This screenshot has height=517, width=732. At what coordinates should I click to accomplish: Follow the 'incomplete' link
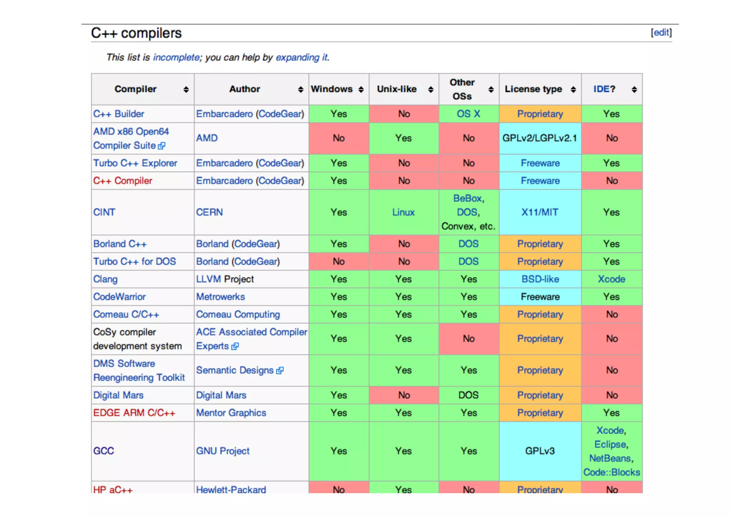pyautogui.click(x=176, y=57)
